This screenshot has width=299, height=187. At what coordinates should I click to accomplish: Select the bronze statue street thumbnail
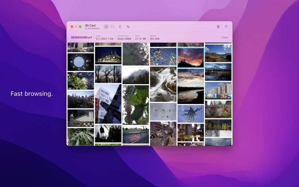[163, 134]
